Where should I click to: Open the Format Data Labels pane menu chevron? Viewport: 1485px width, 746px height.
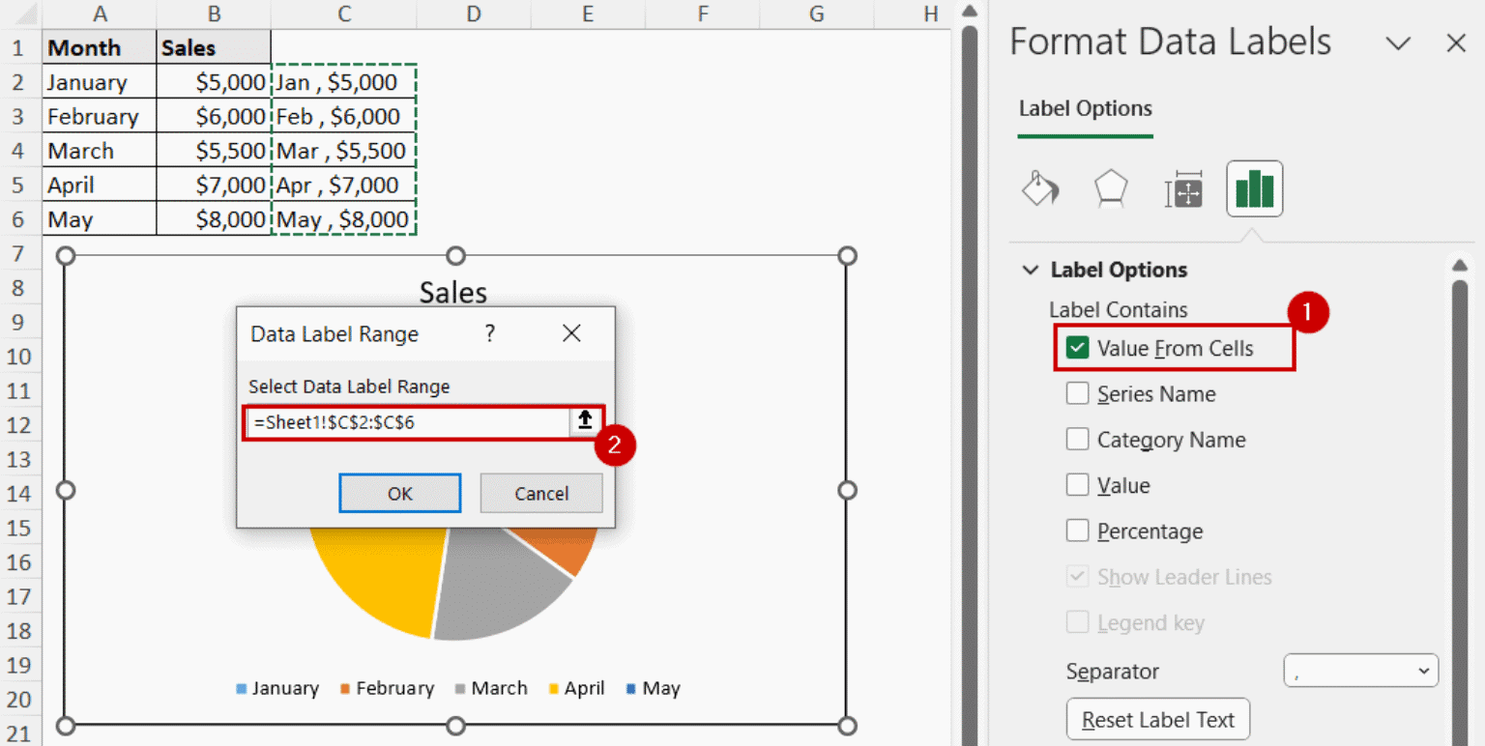[1398, 43]
